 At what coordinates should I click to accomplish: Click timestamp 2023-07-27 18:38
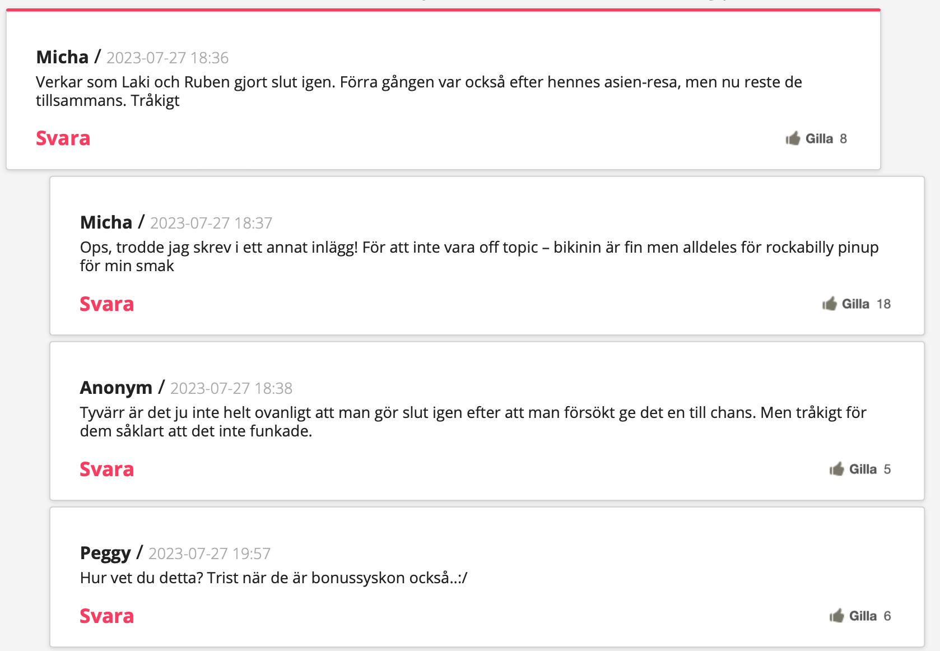pyautogui.click(x=231, y=388)
